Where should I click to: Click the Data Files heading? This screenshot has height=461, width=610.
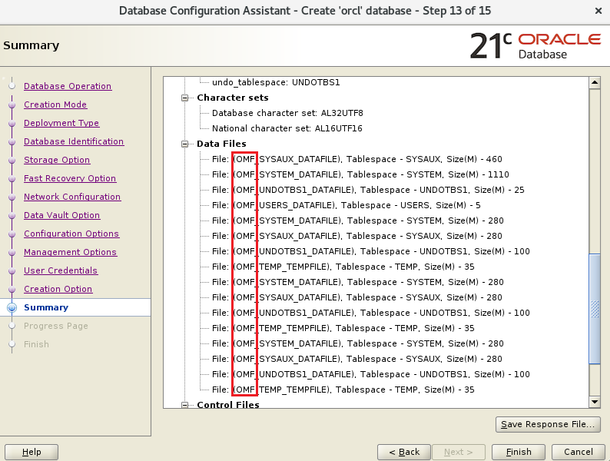pyautogui.click(x=221, y=144)
